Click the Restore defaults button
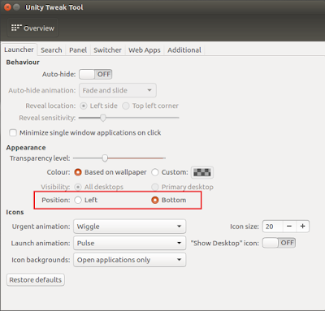Viewport: 325px width, 311px height. coord(36,279)
